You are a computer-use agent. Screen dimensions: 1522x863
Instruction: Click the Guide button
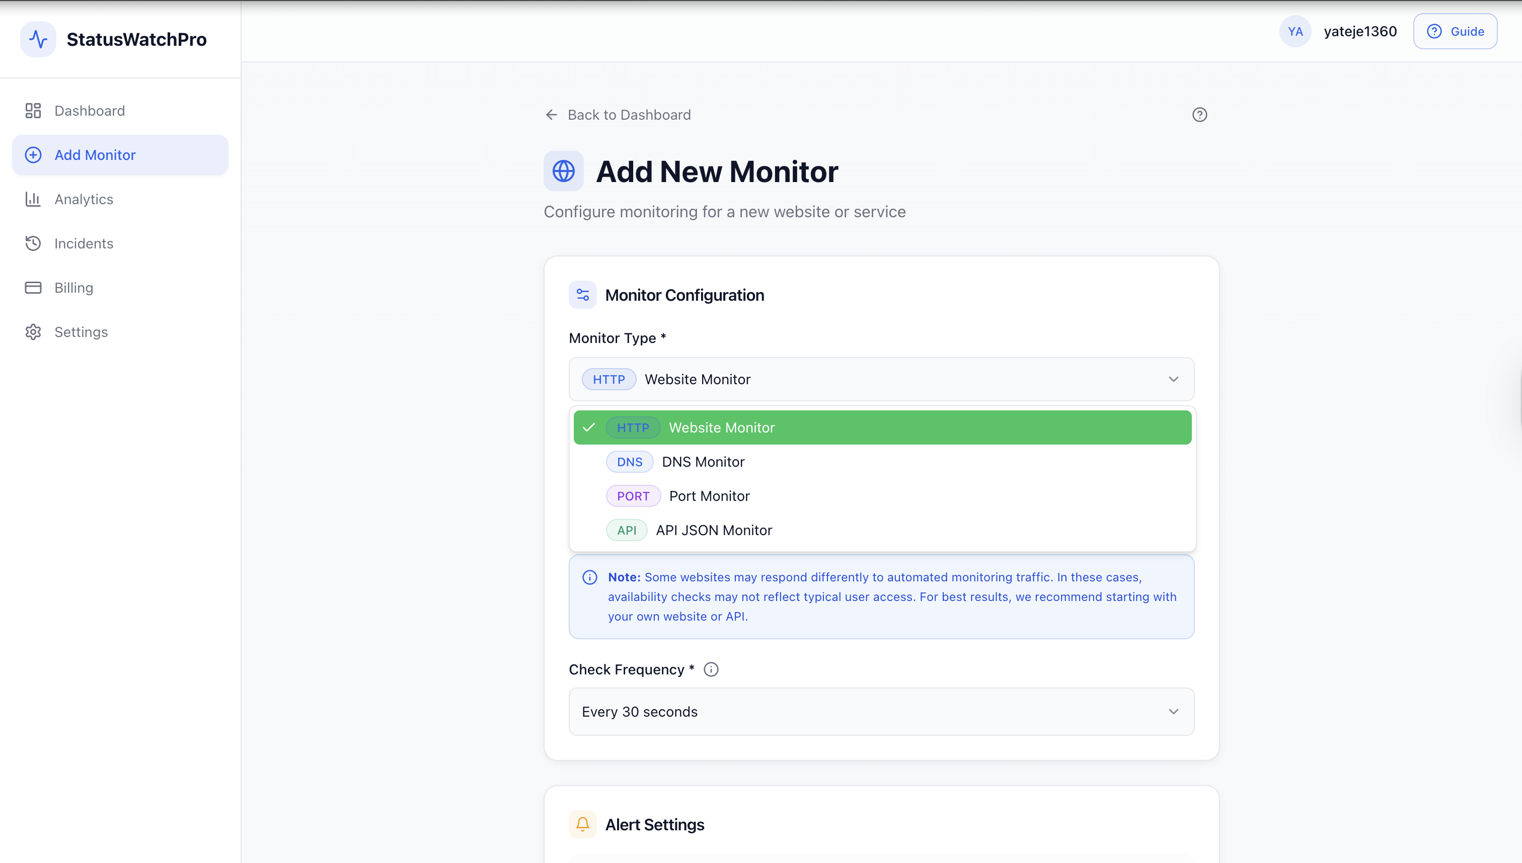(1455, 31)
